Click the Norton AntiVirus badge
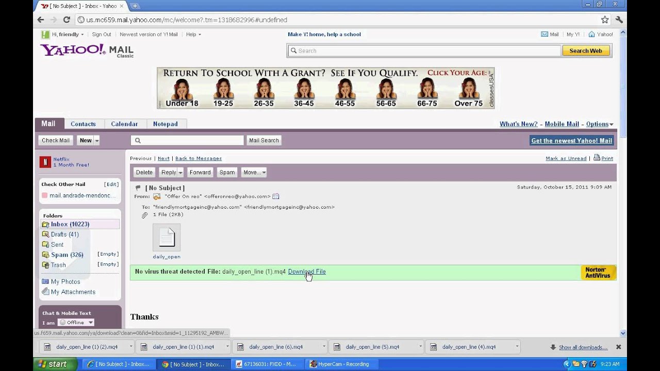This screenshot has height=371, width=660. (598, 273)
